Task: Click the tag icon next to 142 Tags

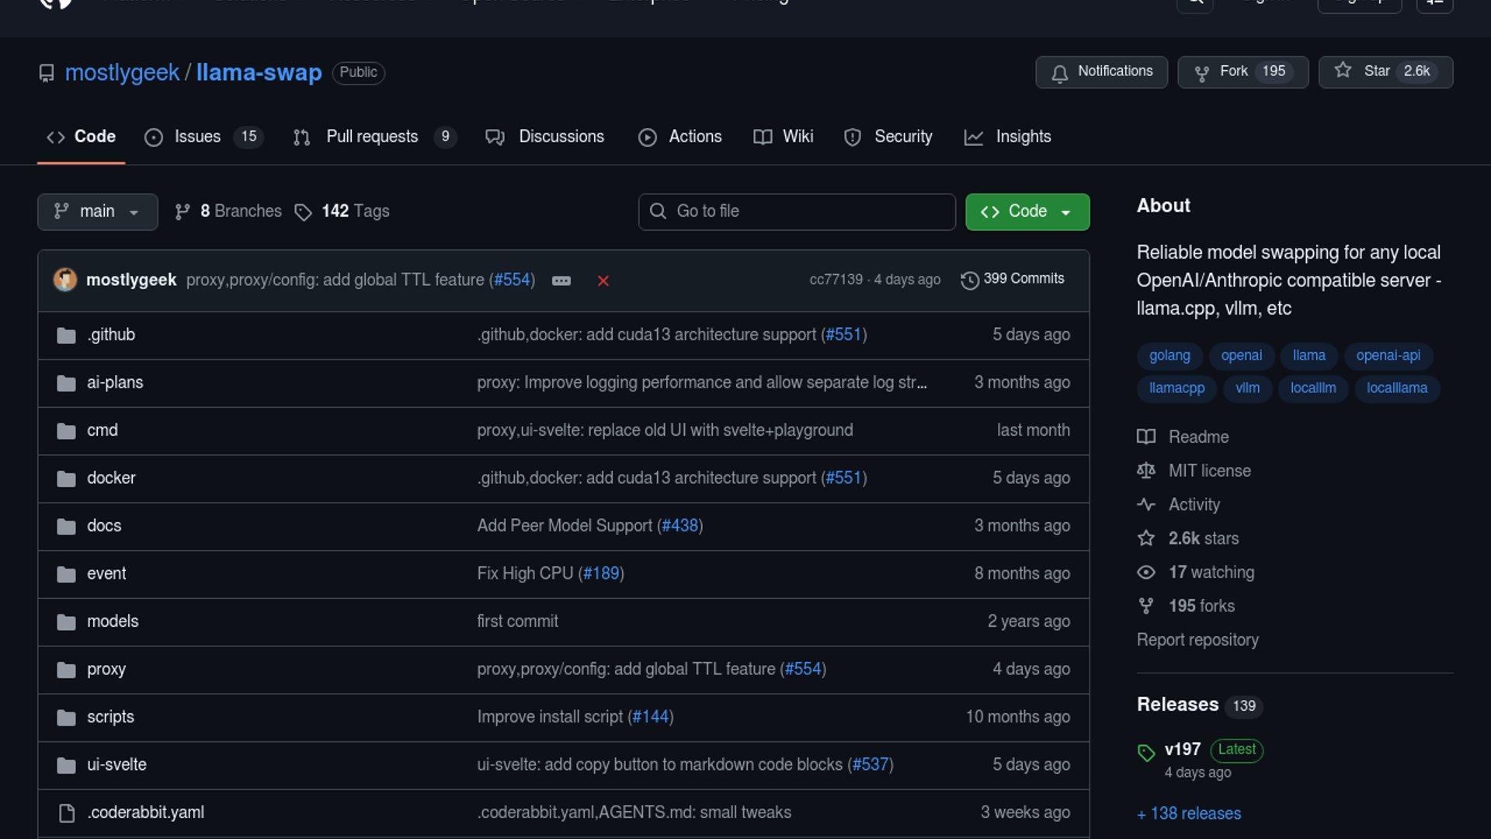Action: click(x=303, y=212)
